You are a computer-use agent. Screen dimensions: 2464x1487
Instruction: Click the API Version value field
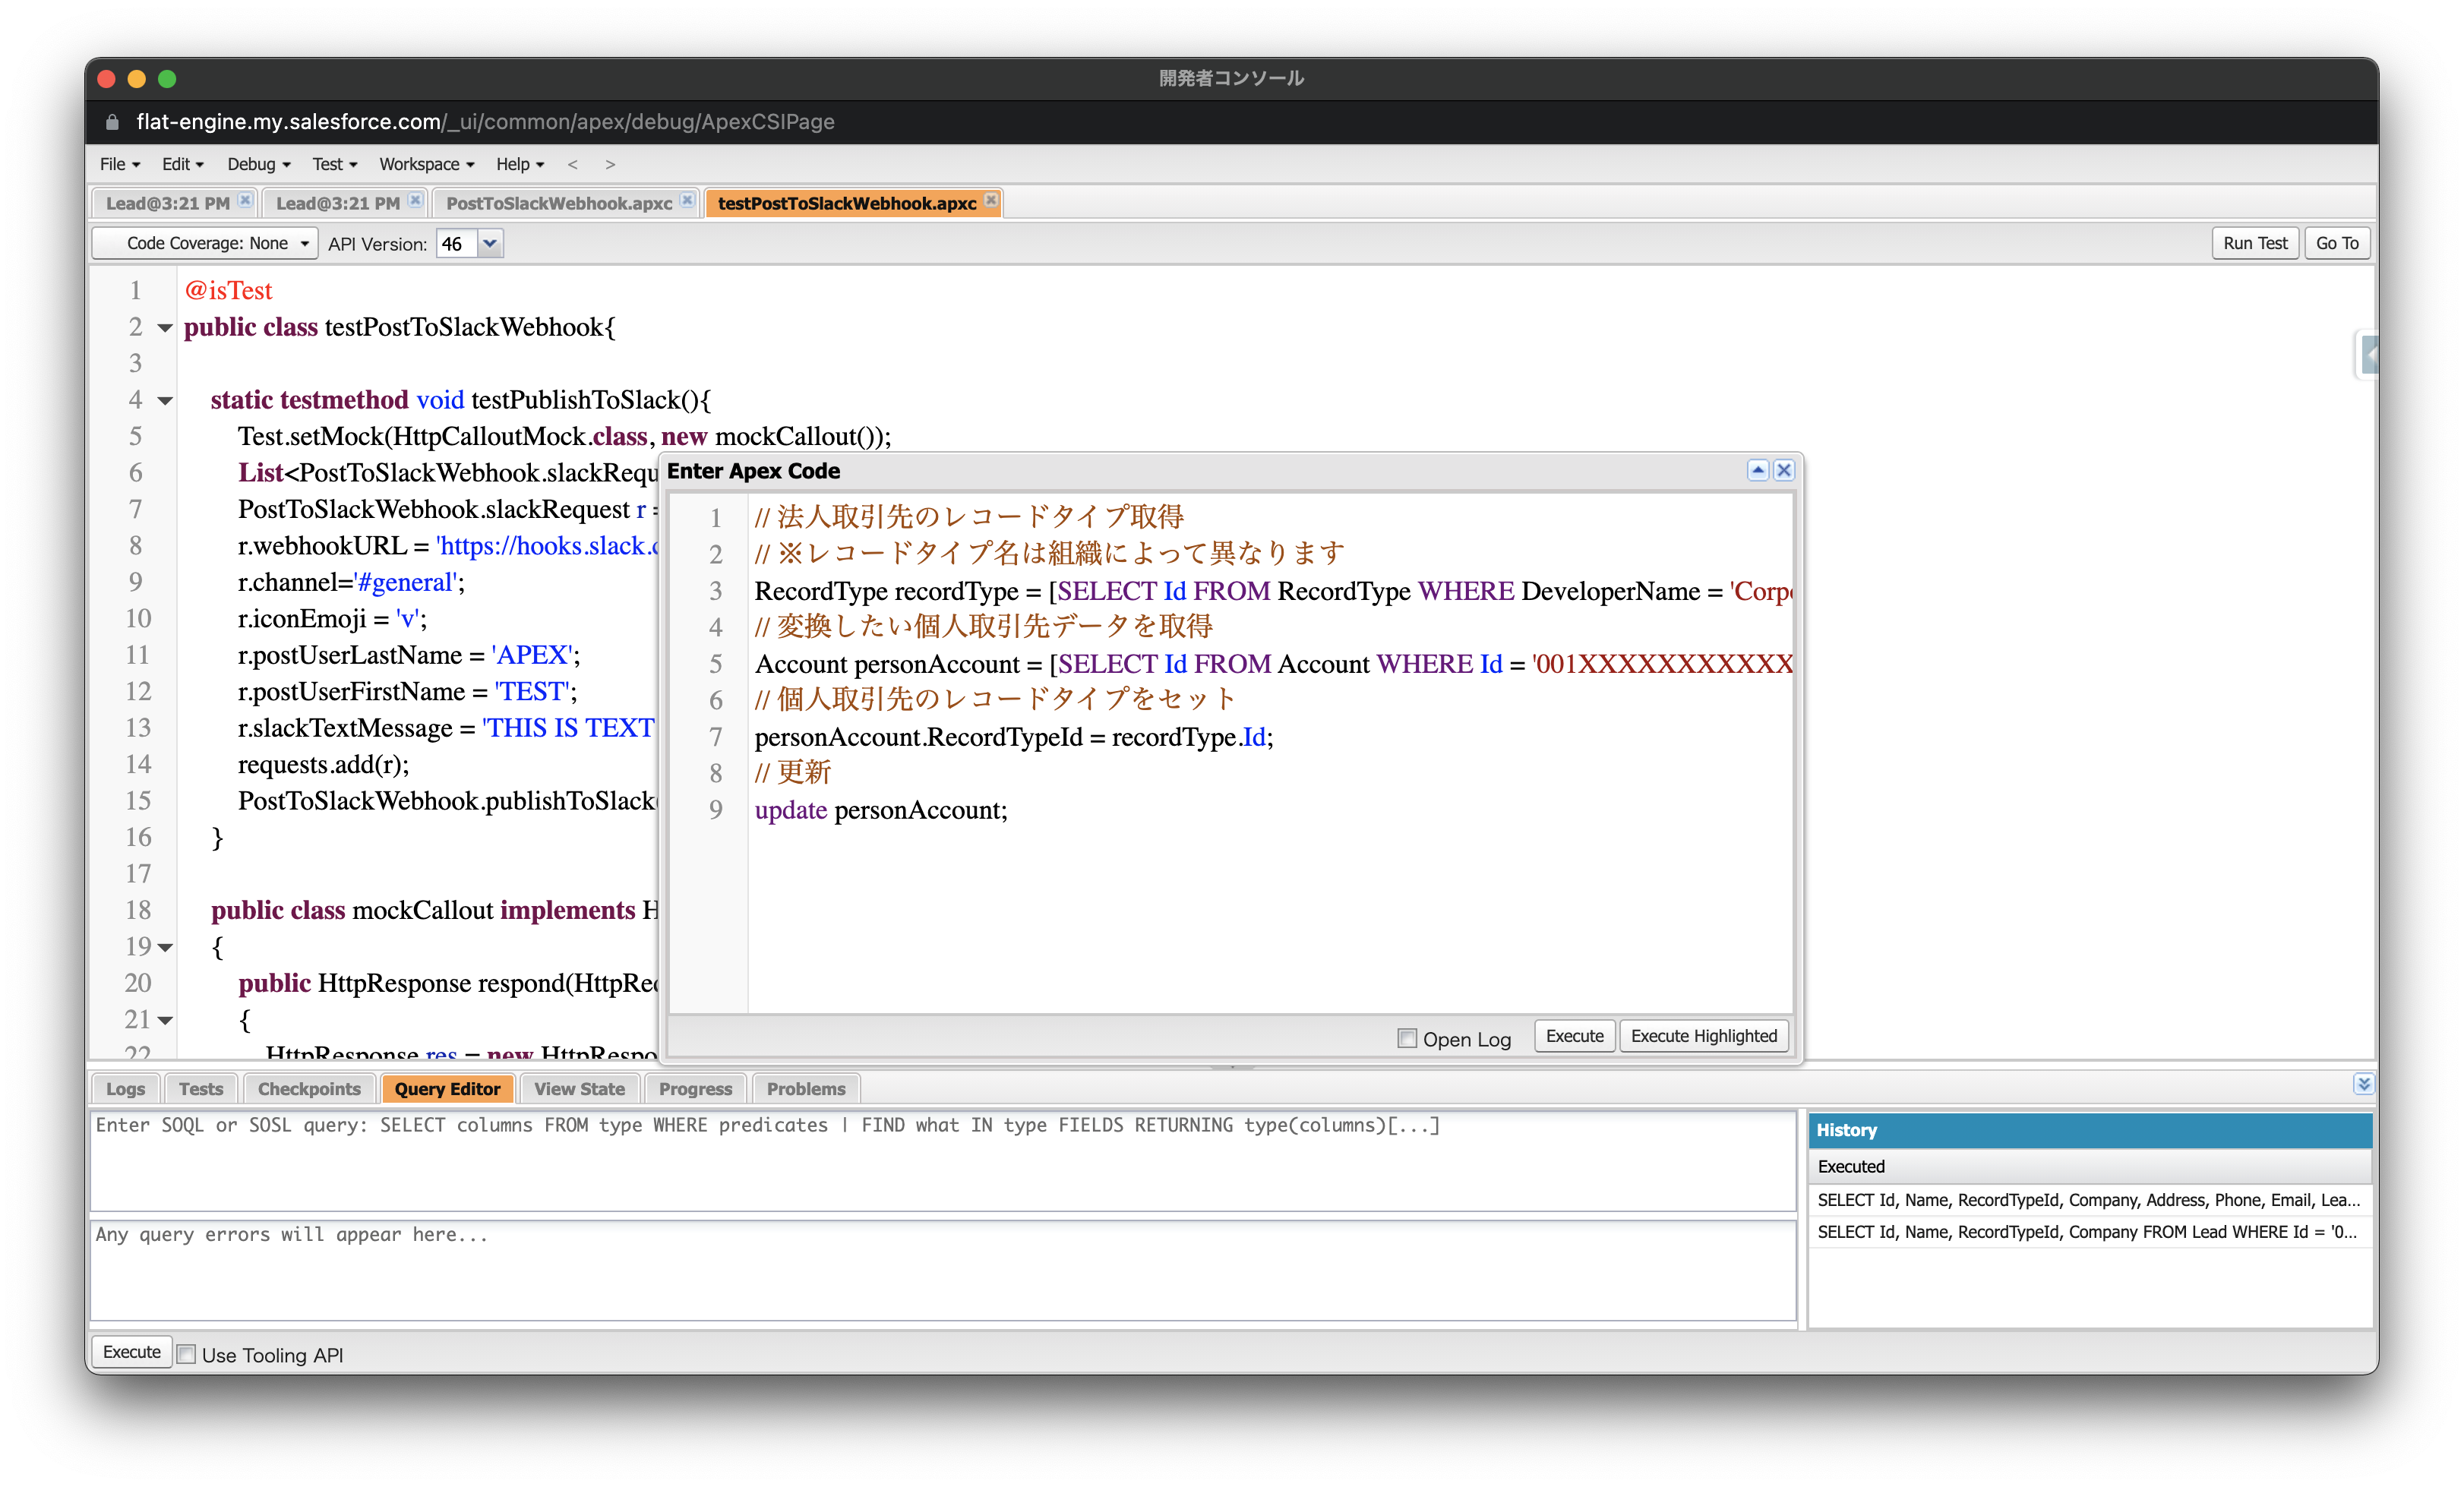[457, 243]
